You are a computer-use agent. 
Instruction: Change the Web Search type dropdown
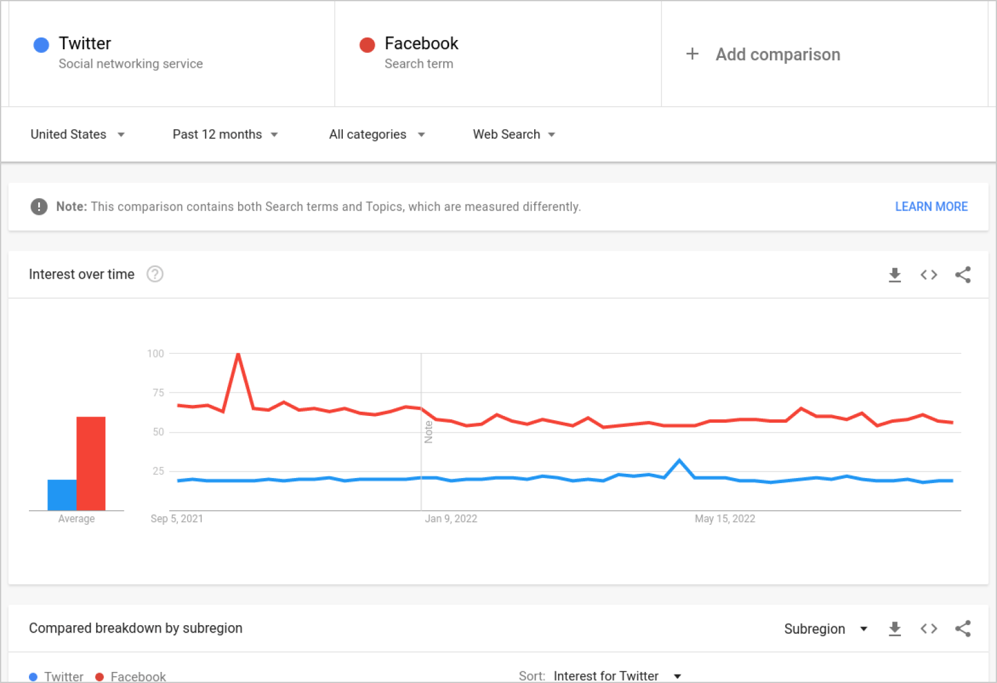coord(514,135)
